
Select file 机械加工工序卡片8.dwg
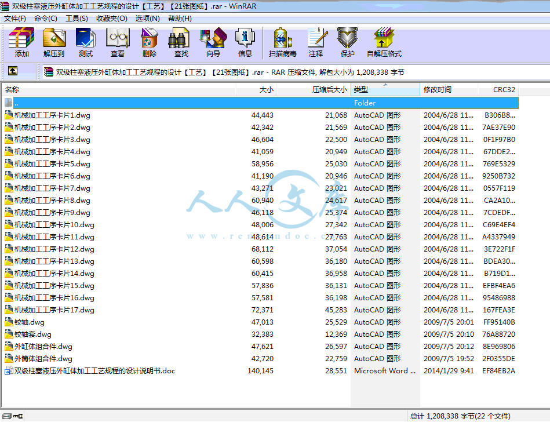52,201
